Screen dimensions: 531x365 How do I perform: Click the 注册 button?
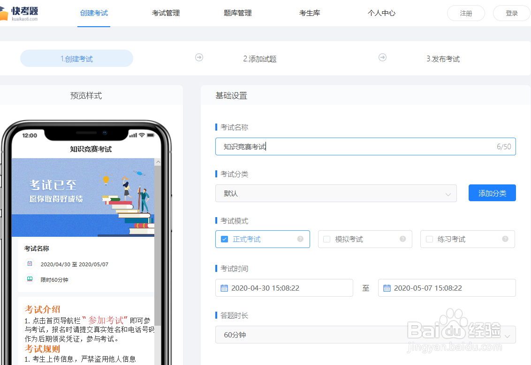click(x=466, y=13)
